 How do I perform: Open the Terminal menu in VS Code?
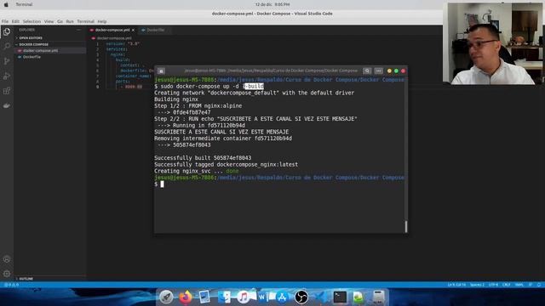tap(85, 21)
